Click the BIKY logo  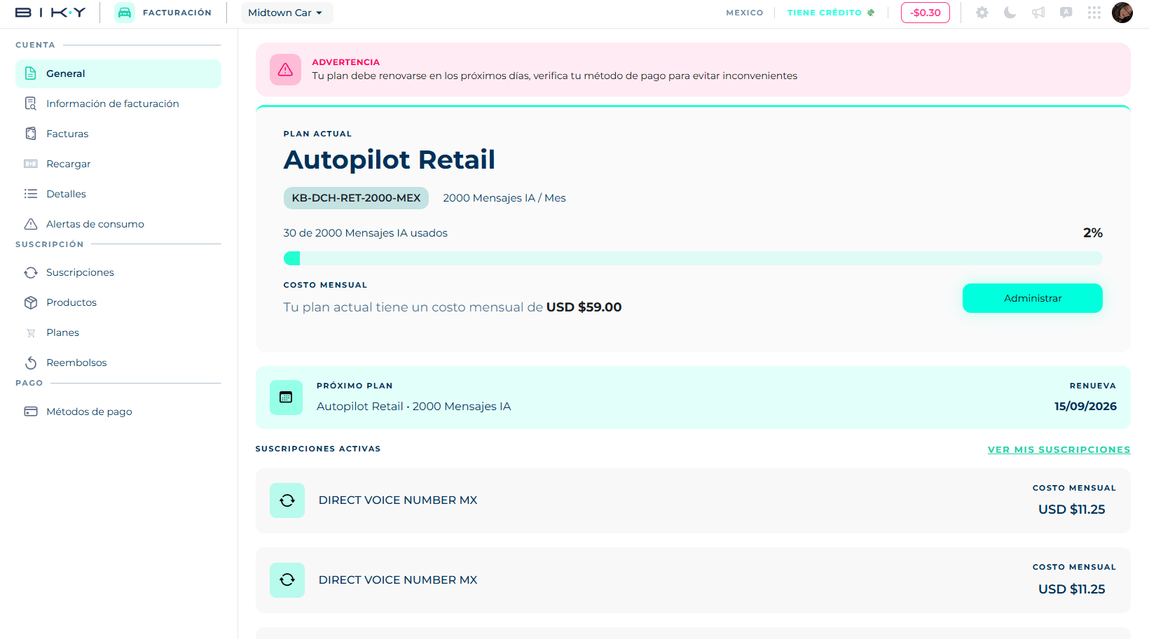point(50,13)
